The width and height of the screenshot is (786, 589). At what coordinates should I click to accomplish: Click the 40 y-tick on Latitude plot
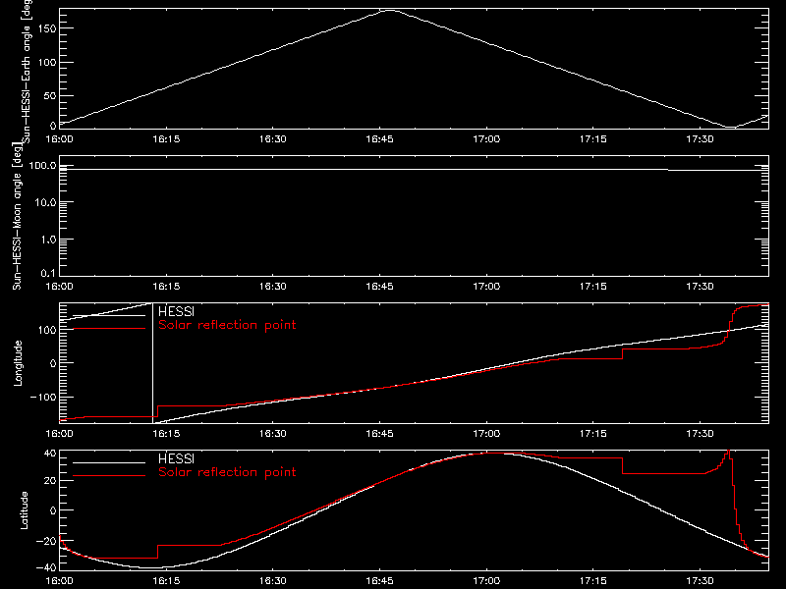[x=50, y=454]
